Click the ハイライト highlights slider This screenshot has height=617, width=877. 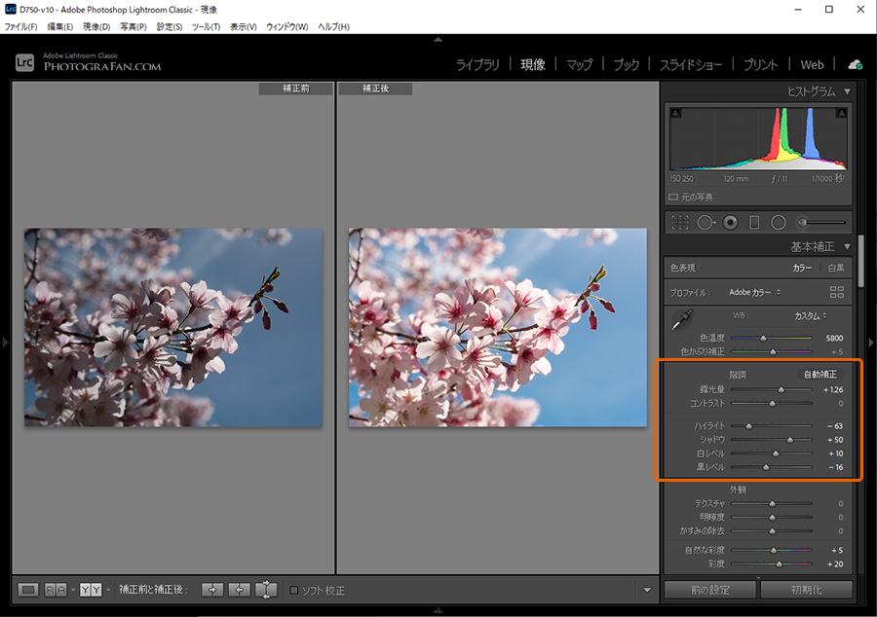pos(772,426)
